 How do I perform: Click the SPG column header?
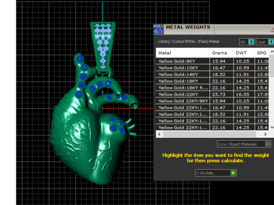262,53
